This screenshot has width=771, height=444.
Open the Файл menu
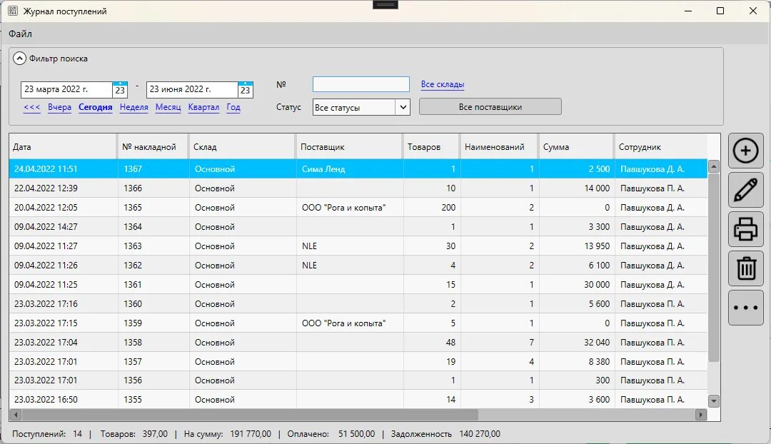click(x=20, y=34)
